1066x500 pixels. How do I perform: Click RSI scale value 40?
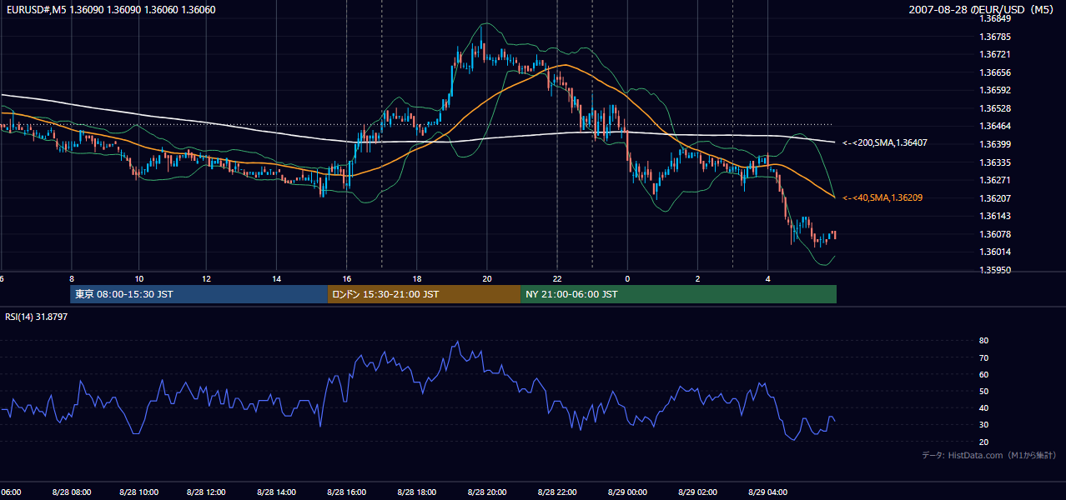[x=983, y=407]
